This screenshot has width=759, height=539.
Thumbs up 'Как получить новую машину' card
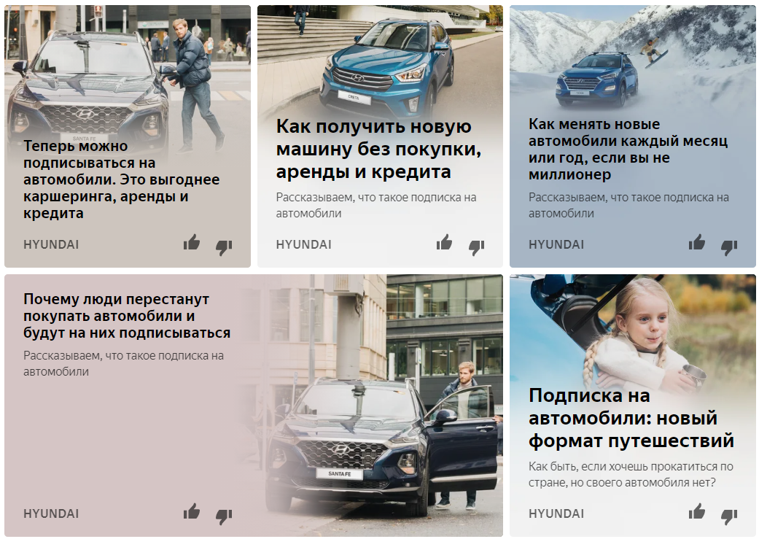[444, 242]
